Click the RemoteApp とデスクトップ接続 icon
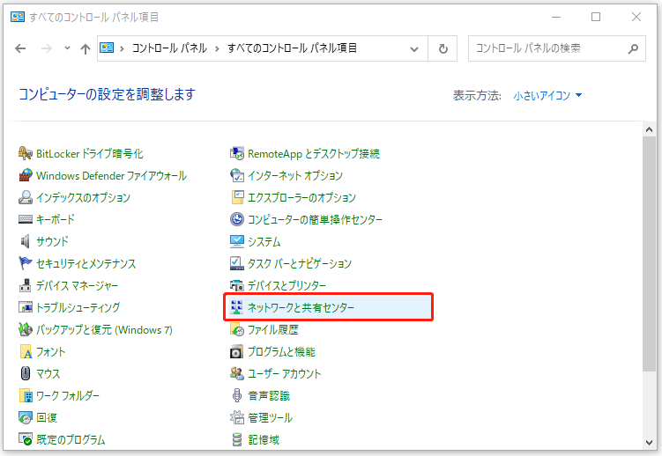The height and width of the screenshot is (456, 662). [237, 153]
